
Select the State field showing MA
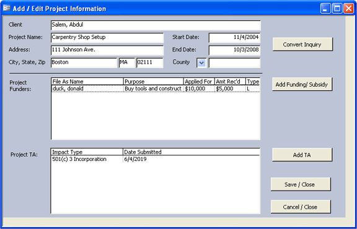127,63
